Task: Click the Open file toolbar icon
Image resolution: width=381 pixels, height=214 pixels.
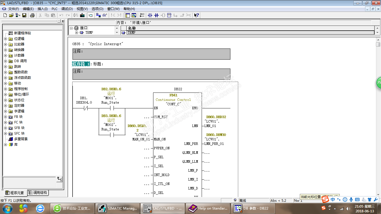Action: (11, 15)
